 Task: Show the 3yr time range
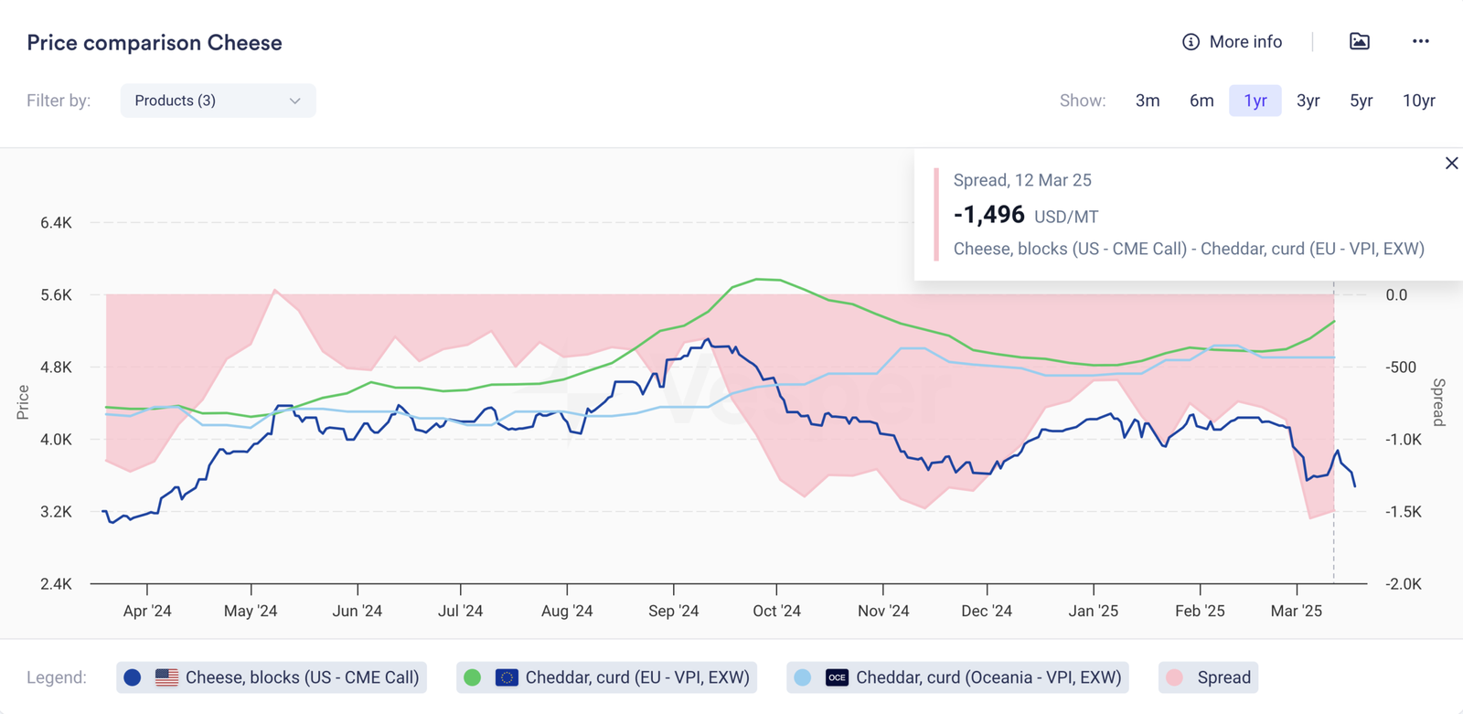point(1308,101)
